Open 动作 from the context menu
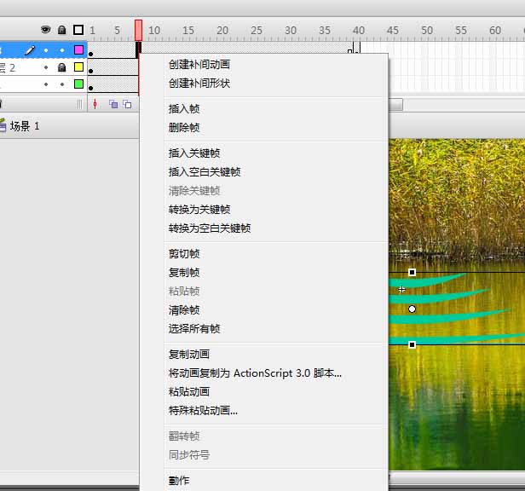Viewport: 525px width, 491px height. click(179, 480)
